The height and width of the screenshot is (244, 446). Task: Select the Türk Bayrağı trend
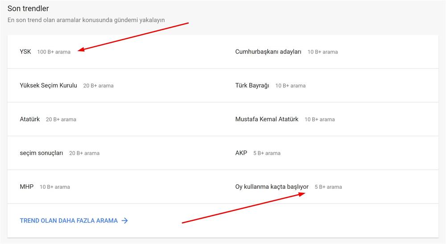pyautogui.click(x=252, y=85)
